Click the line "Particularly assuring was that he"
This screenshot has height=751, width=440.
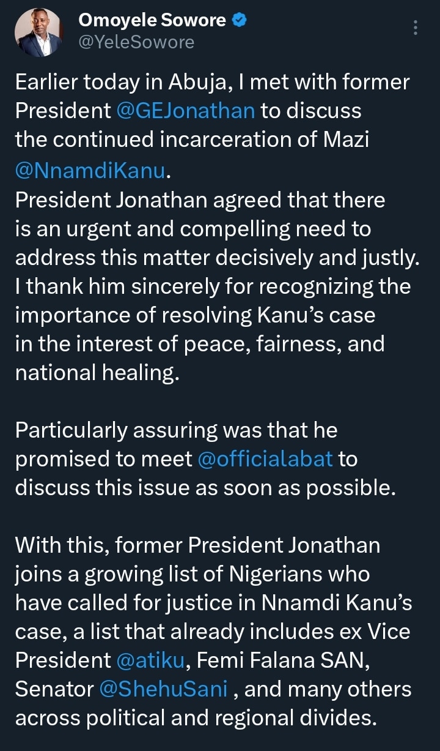176,430
